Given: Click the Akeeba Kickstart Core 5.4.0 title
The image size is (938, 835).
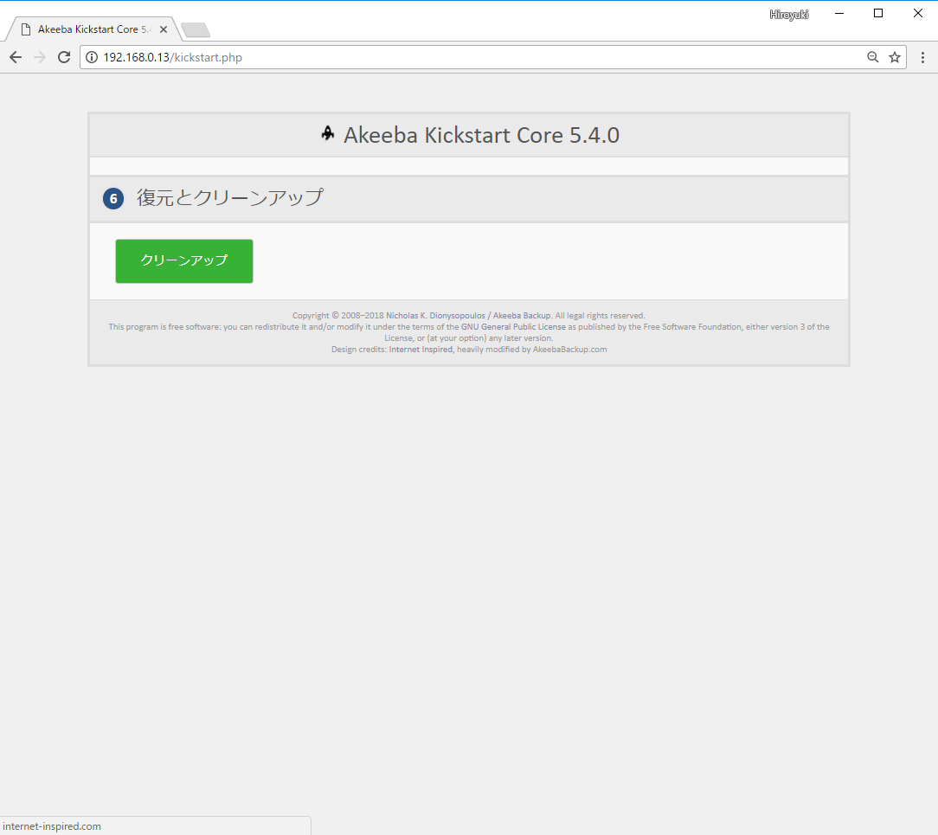Looking at the screenshot, I should tap(482, 135).
